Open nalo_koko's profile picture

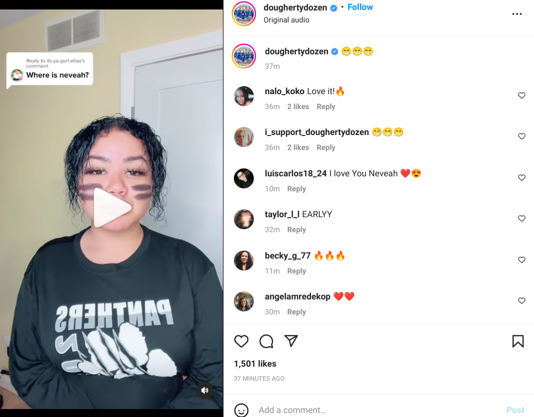244,96
